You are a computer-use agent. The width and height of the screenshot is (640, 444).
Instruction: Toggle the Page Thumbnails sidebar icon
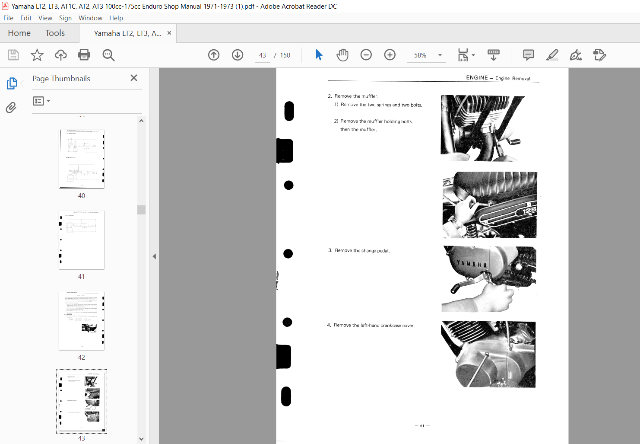(x=12, y=83)
